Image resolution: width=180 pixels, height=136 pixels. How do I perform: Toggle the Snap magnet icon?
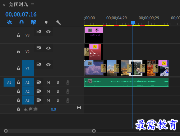(x=22, y=22)
